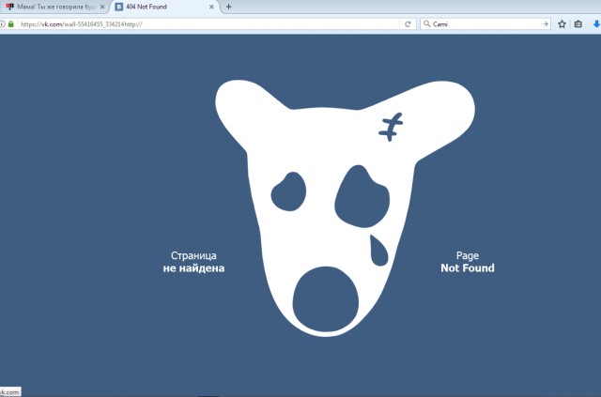This screenshot has width=601, height=397.
Task: Select the '404 Not Found' tab
Action: pyautogui.click(x=165, y=7)
